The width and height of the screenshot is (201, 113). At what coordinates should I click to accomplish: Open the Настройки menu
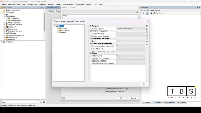tap(80, 4)
